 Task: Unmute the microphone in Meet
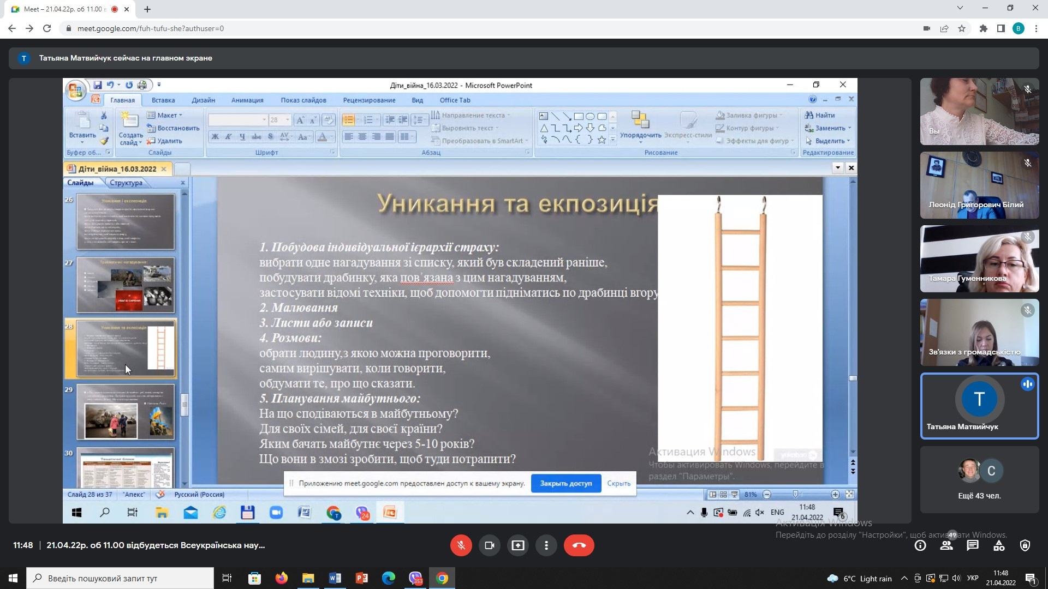(461, 545)
